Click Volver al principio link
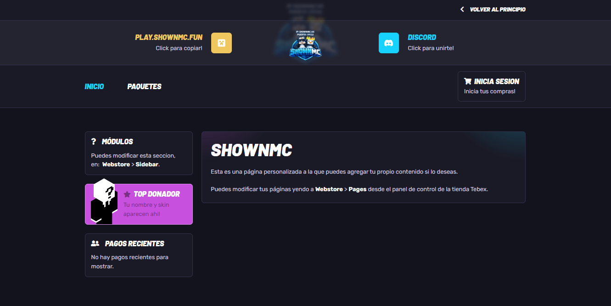 (x=498, y=9)
